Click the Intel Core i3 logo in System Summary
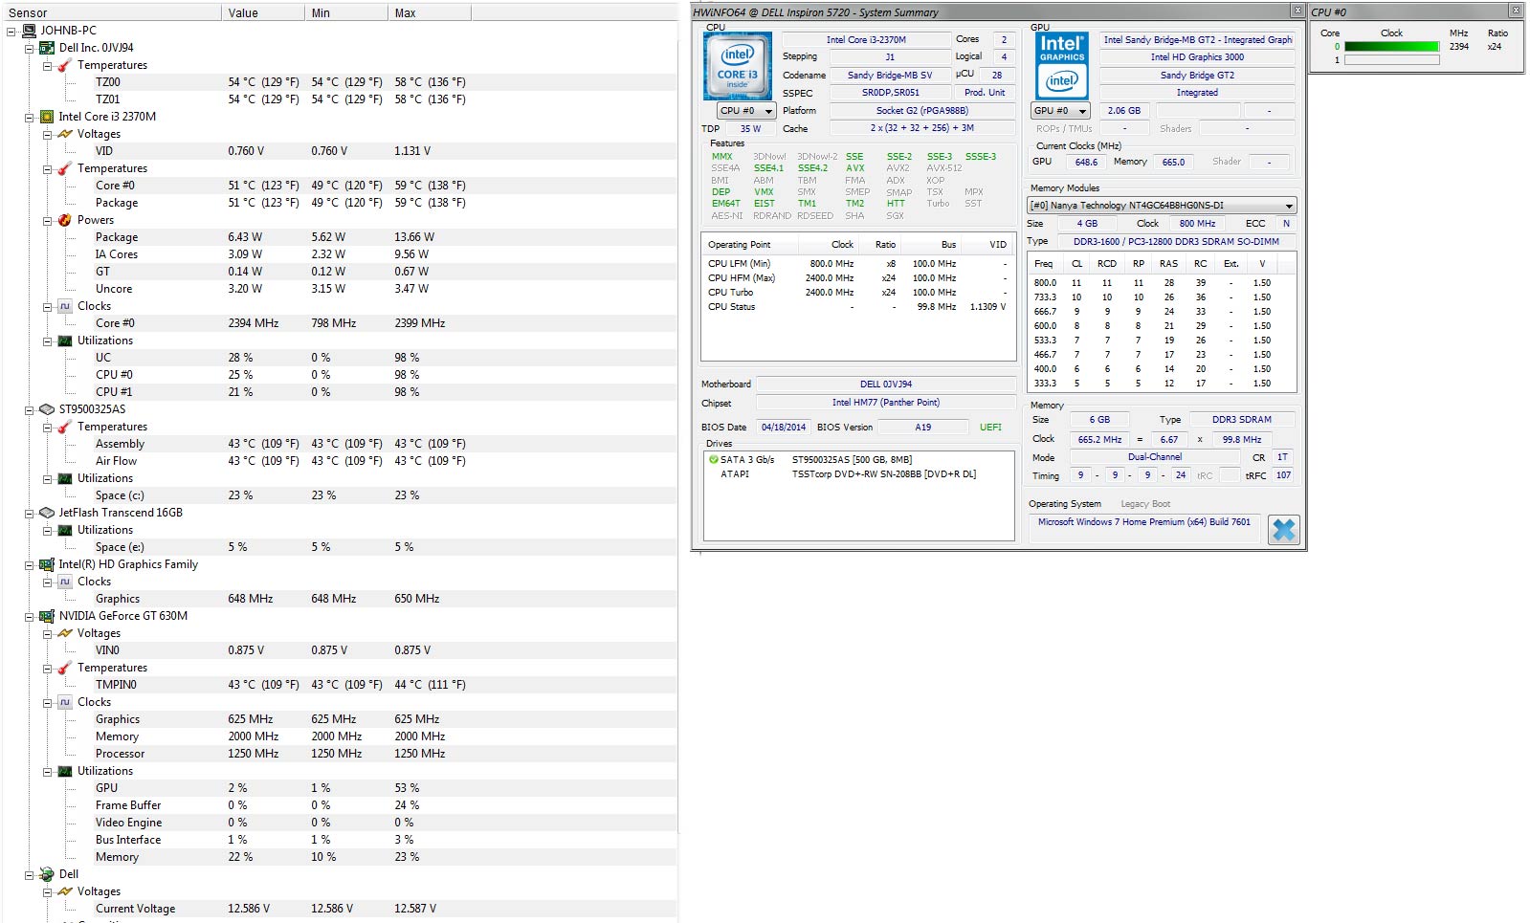Screen dimensions: 1530x923 tap(738, 67)
